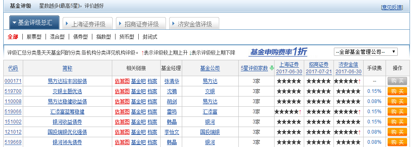Image resolution: width=412 pixels, height=147 pixels.
Task: Open 国投瑞银优化强债 fund page
Action: coord(67,132)
